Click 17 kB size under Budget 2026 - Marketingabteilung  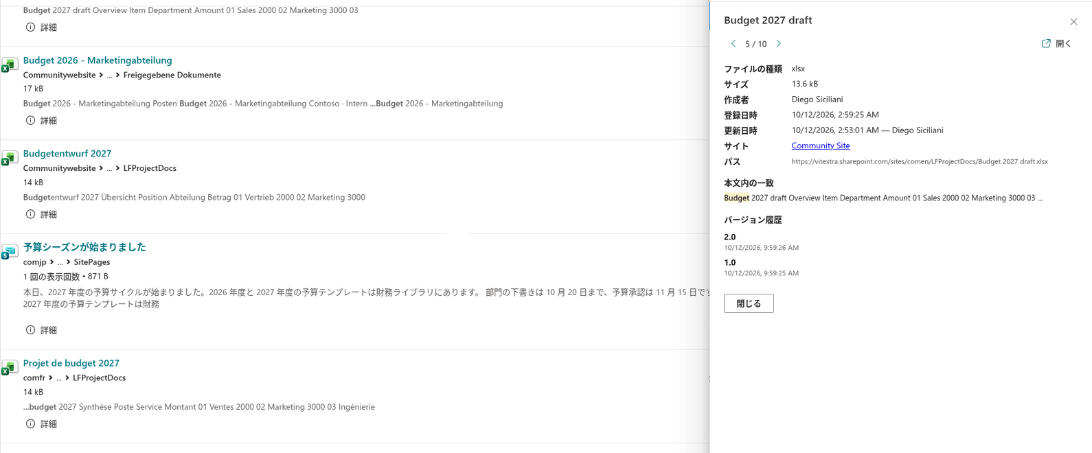[x=33, y=89]
